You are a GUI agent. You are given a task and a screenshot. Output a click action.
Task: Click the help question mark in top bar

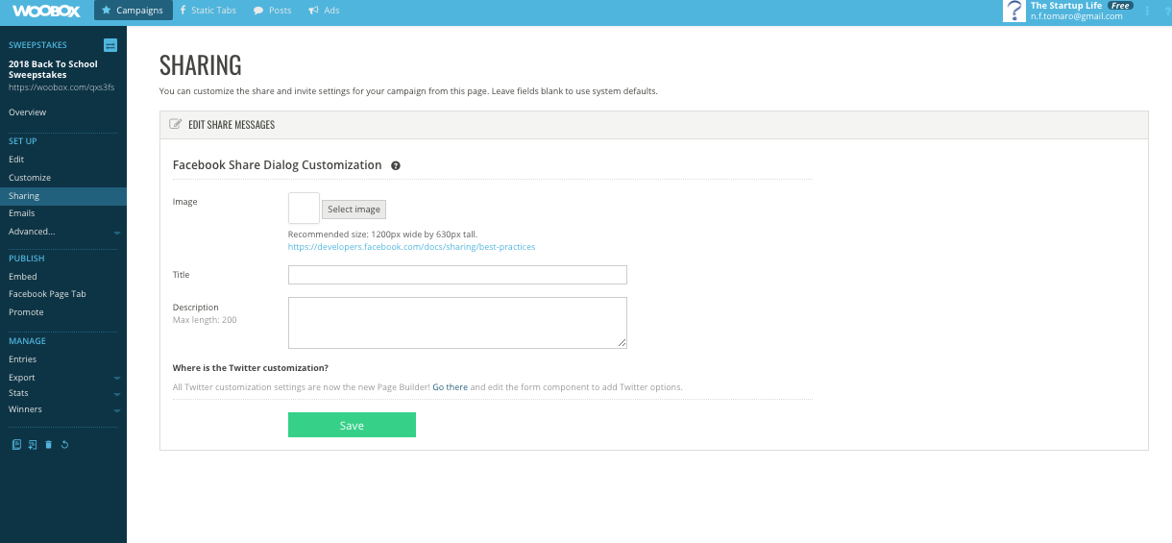coord(1167,11)
